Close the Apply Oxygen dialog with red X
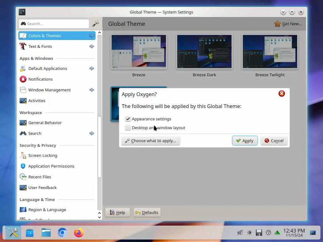Screen dimensions: 323x242 click(x=282, y=94)
